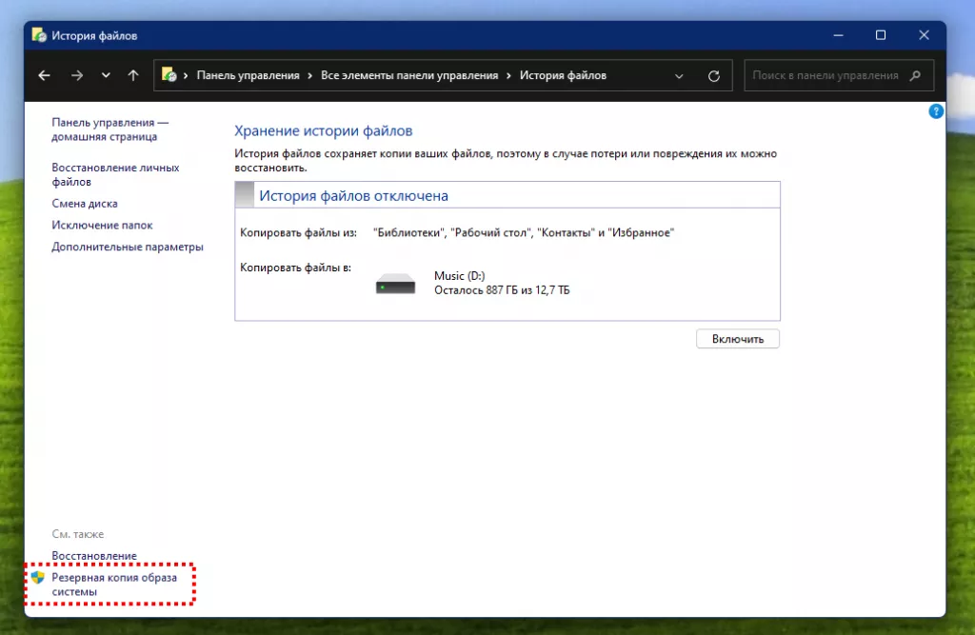This screenshot has width=975, height=635.
Task: Click the forward navigation arrow
Action: click(76, 76)
